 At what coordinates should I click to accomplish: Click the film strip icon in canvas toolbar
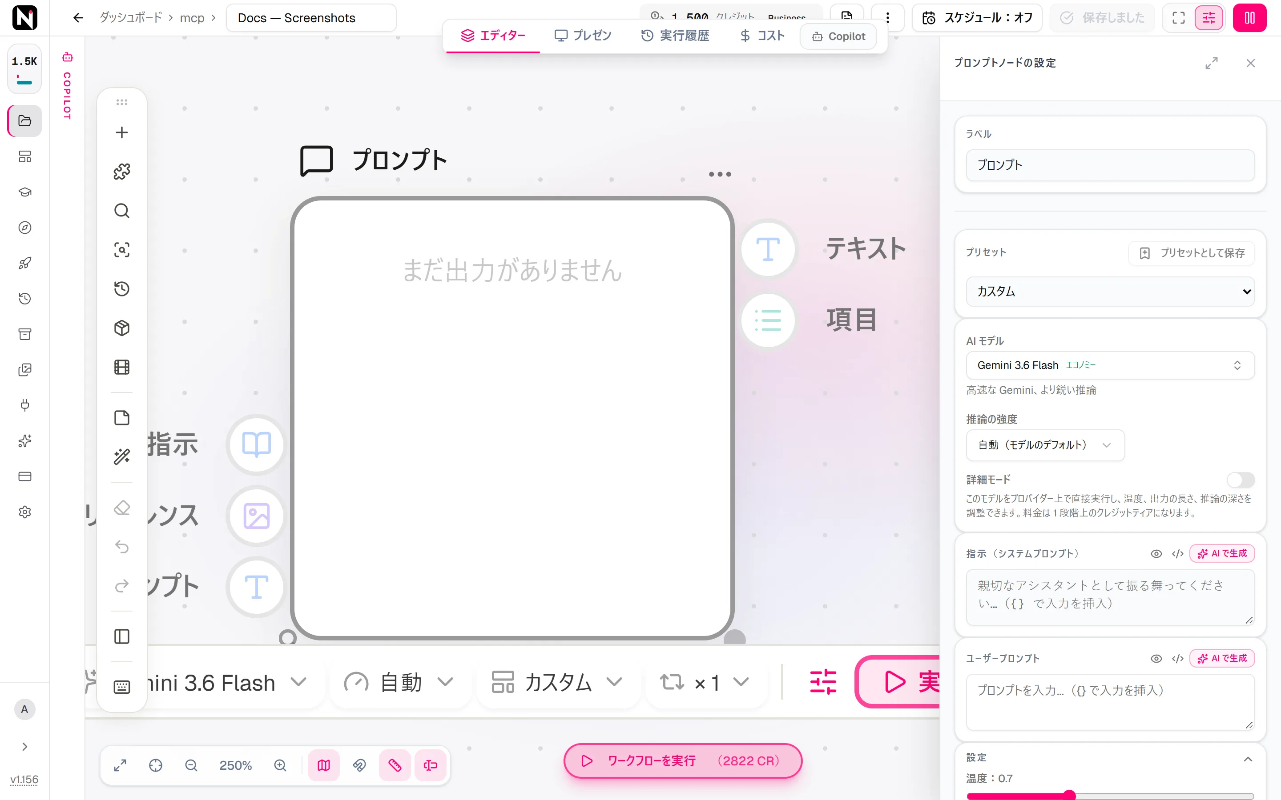tap(122, 367)
